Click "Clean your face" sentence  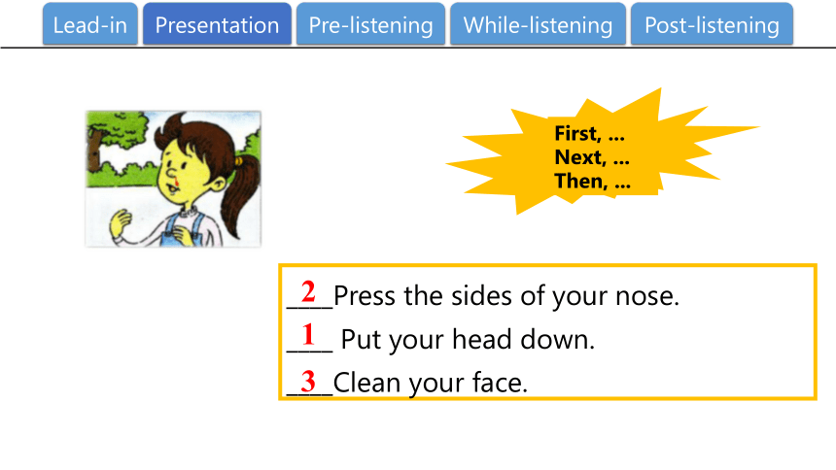tap(431, 383)
